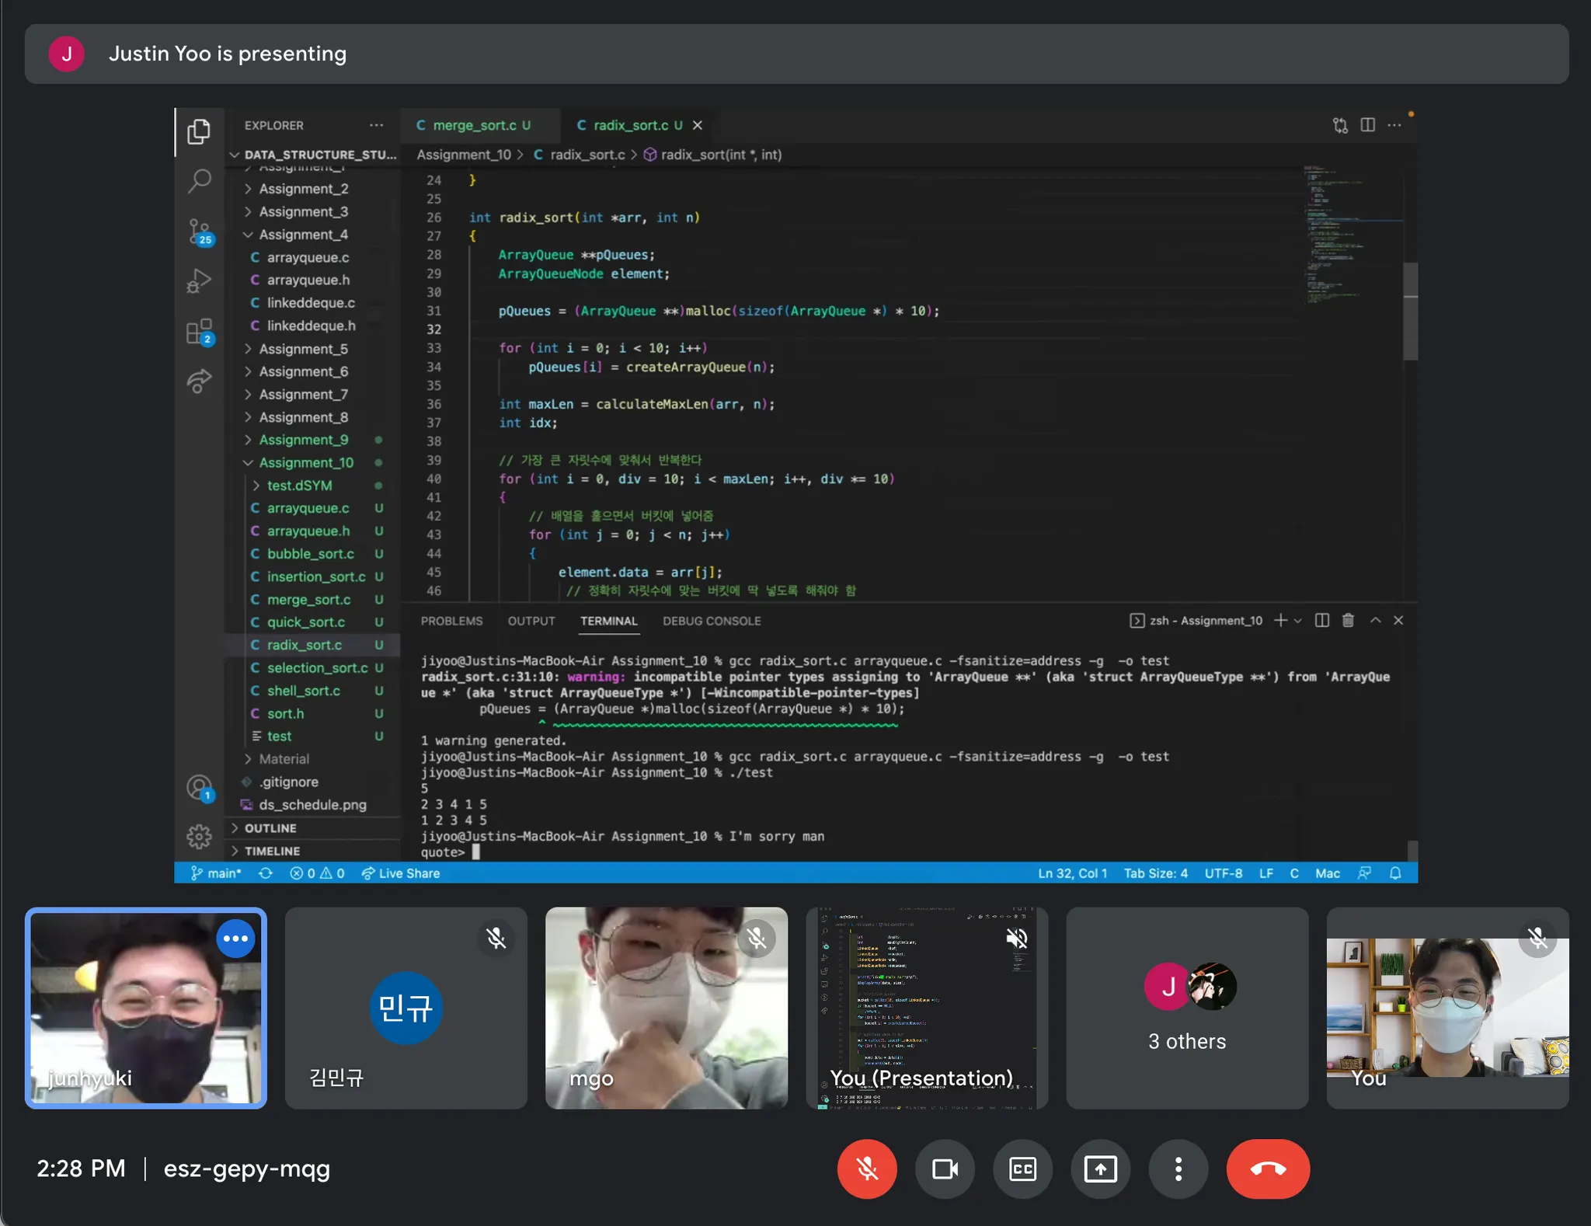Click Live Share in status bar
This screenshot has height=1226, width=1591.
(x=401, y=873)
